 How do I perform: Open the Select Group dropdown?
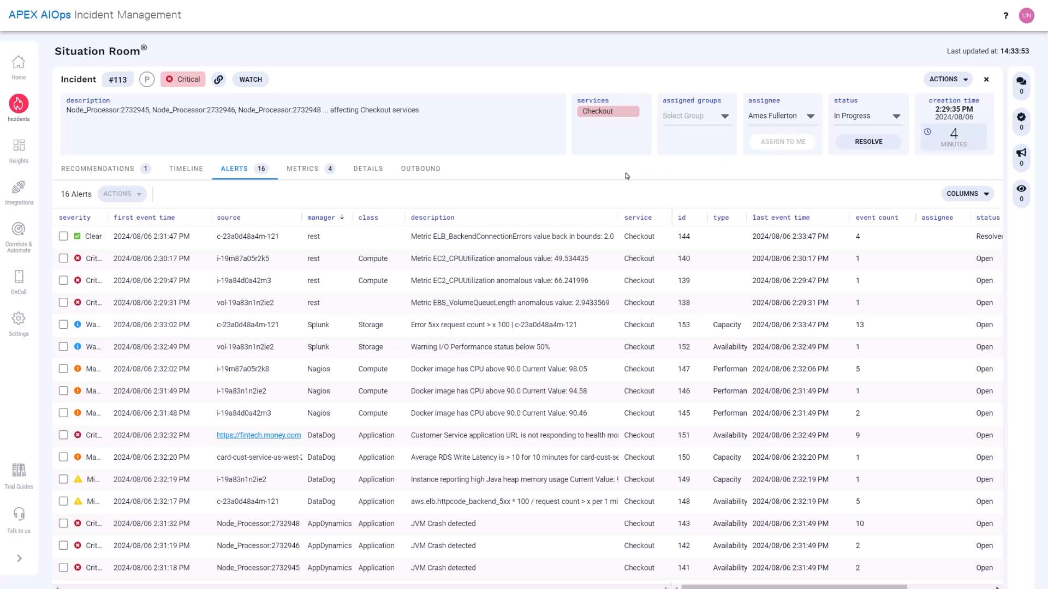(696, 116)
